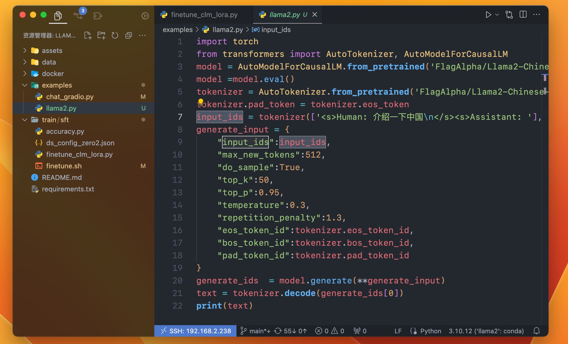Expand the docker folder
Viewport: 568px width, 344px height.
point(52,74)
